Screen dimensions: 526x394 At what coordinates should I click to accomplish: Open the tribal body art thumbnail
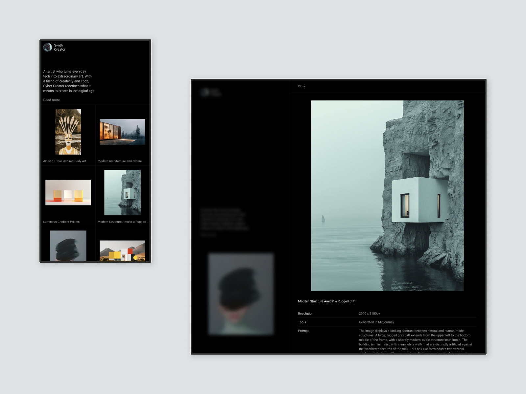[68, 132]
